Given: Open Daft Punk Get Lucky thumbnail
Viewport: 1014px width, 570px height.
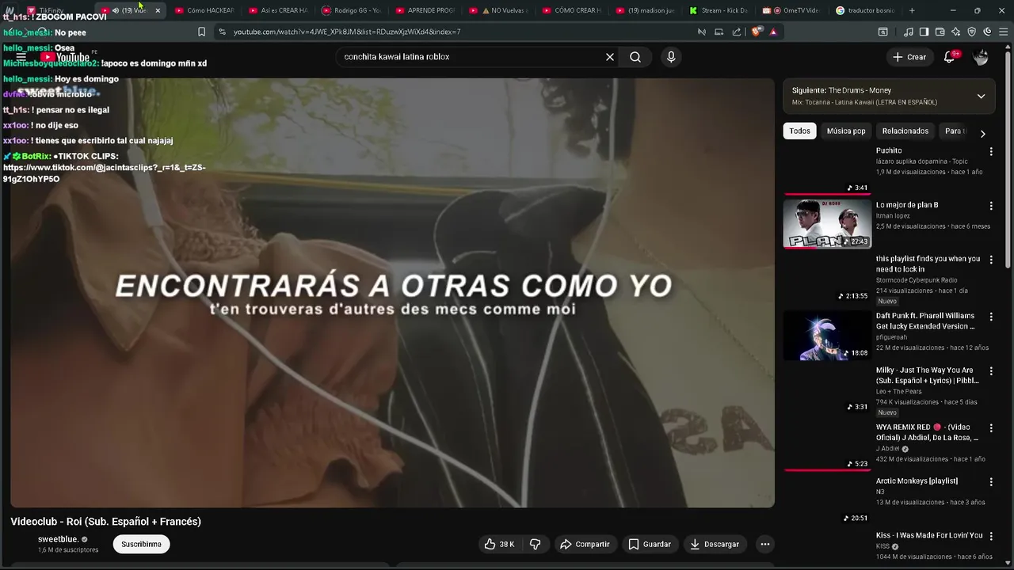Looking at the screenshot, I should 827,335.
